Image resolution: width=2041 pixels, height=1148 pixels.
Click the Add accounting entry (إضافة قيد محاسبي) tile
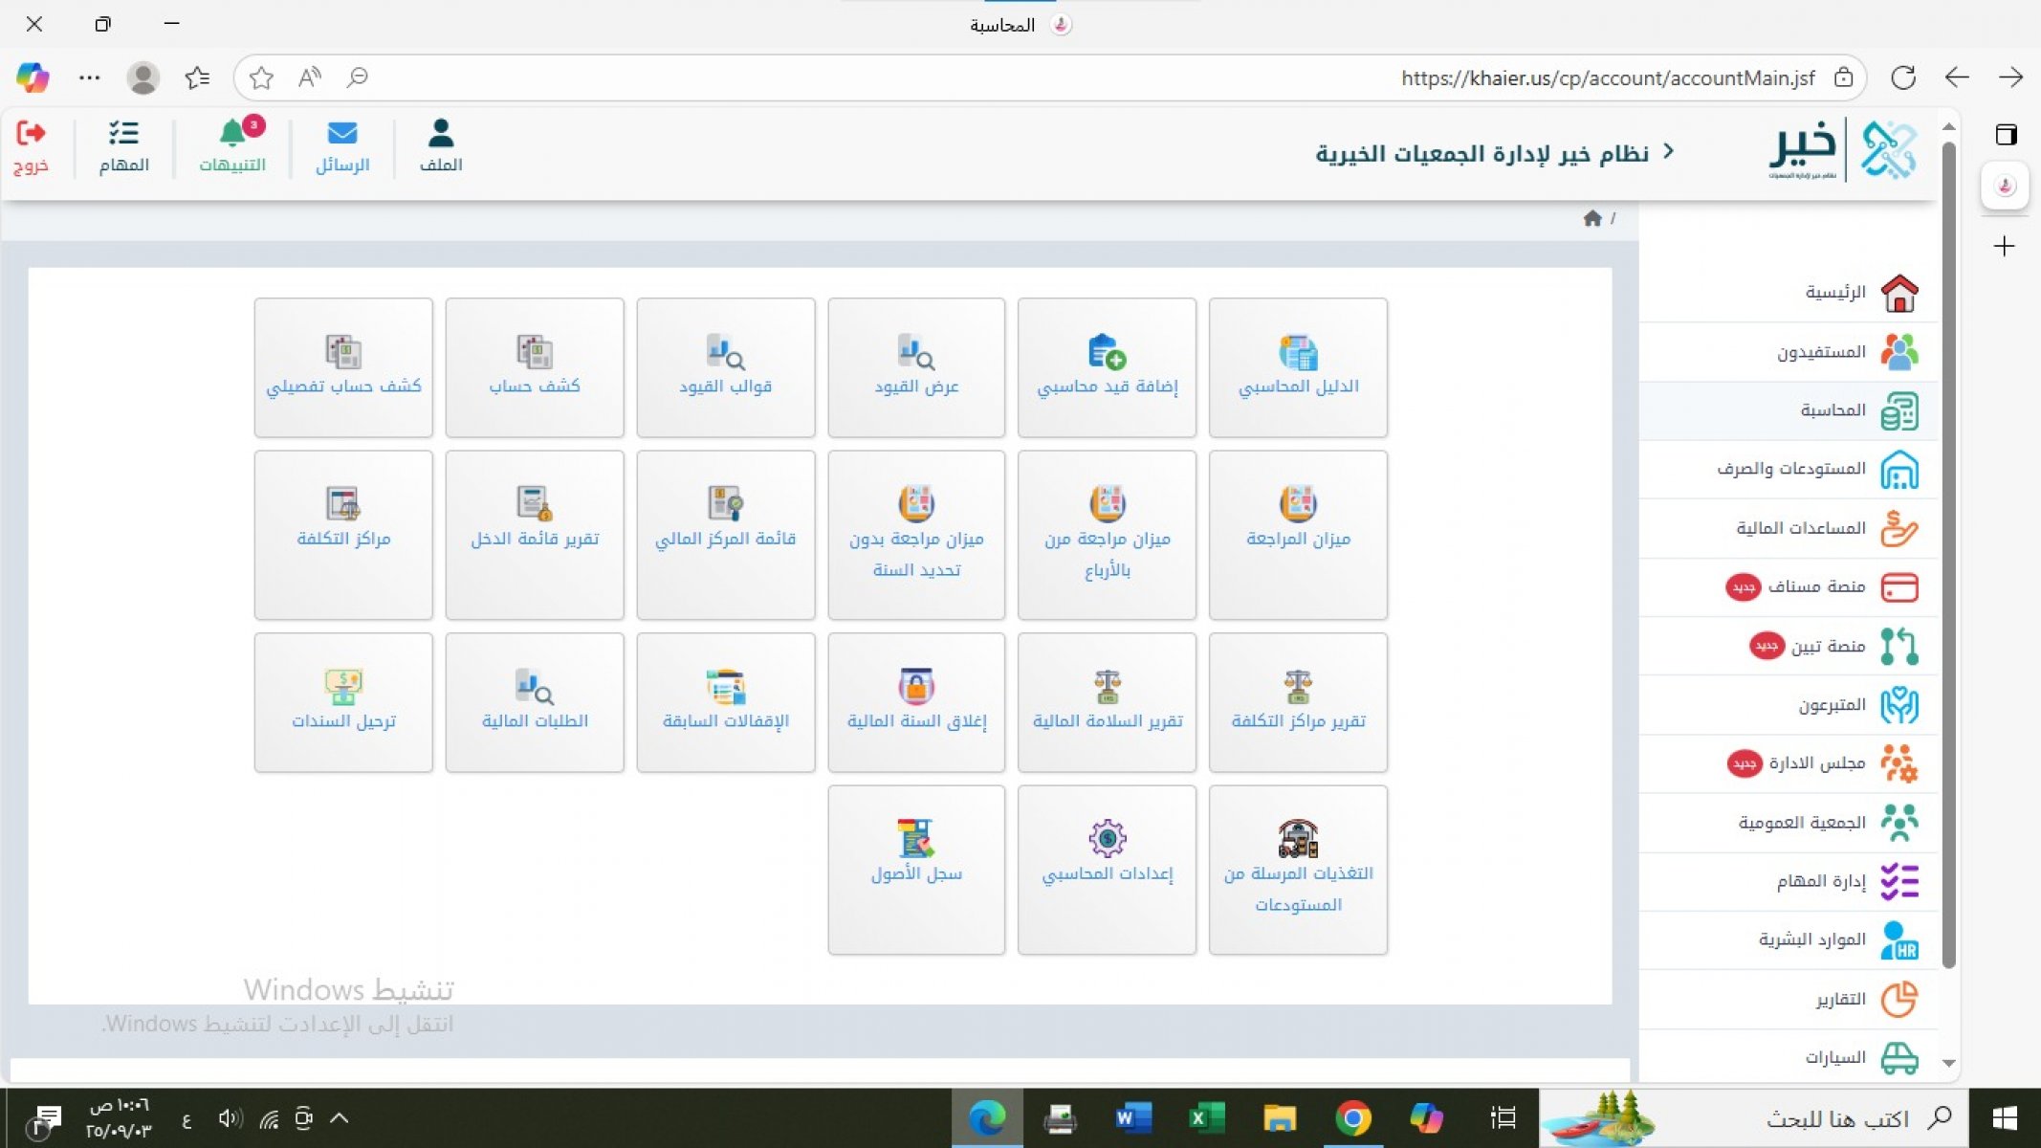(x=1107, y=366)
